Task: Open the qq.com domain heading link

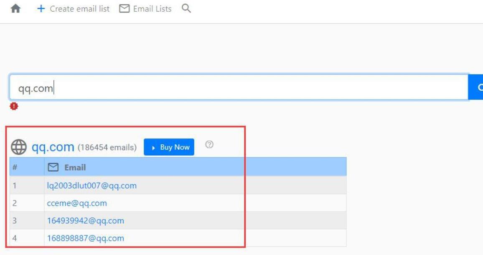Action: 53,147
